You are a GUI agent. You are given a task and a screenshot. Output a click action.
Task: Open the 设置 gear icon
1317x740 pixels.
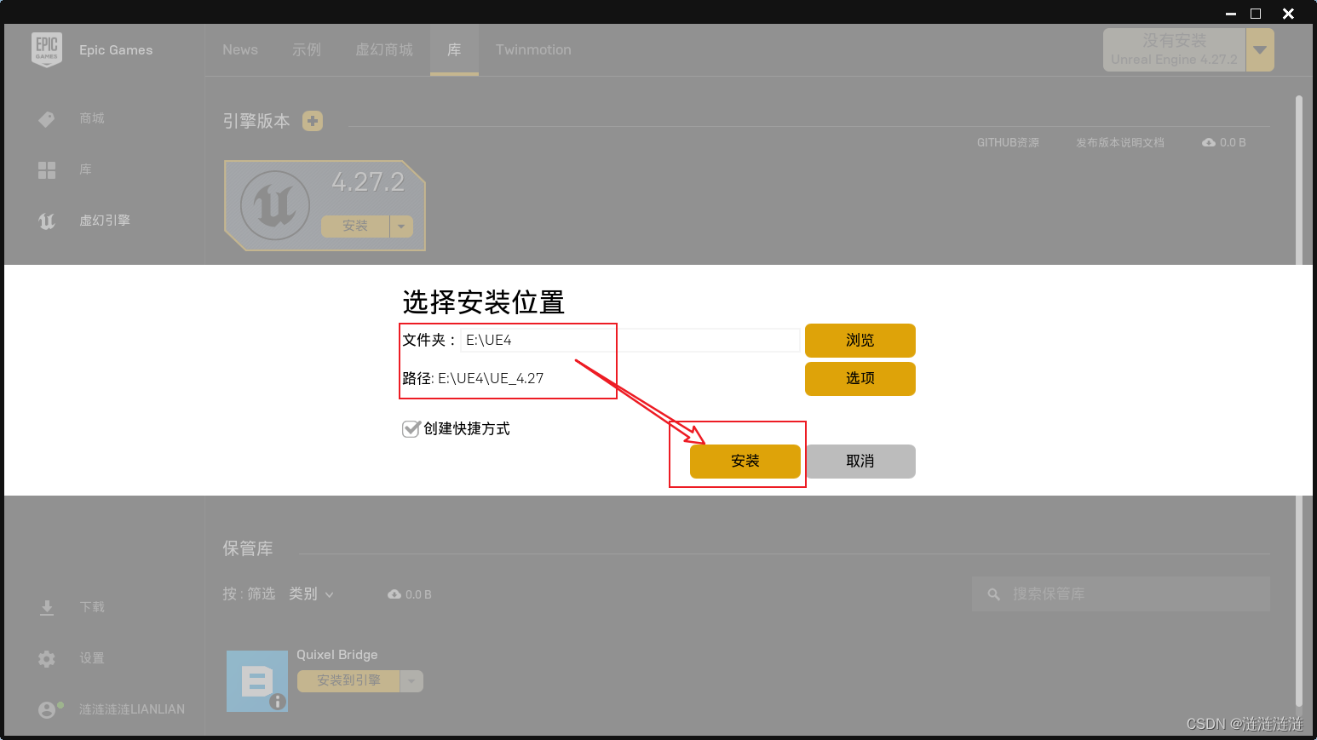(47, 658)
